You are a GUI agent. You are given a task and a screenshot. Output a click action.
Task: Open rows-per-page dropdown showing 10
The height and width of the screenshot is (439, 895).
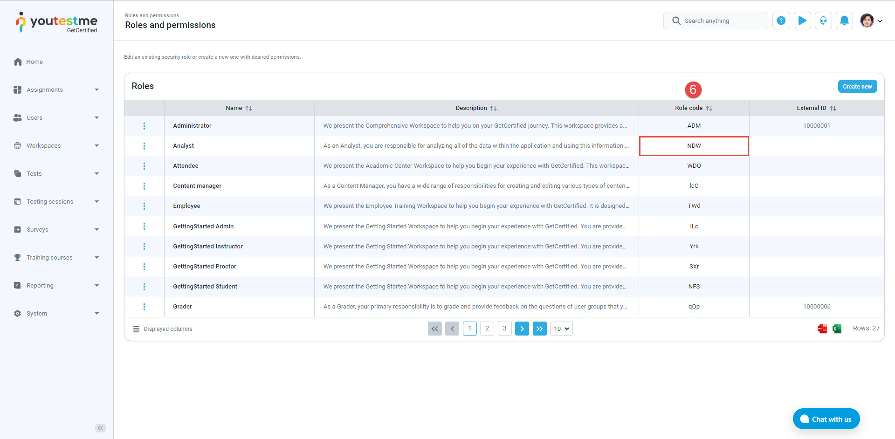[x=561, y=329]
